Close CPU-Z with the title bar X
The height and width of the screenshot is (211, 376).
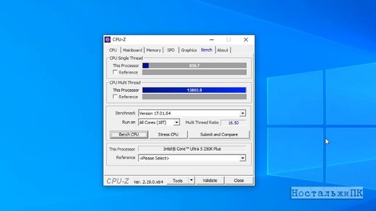246,40
